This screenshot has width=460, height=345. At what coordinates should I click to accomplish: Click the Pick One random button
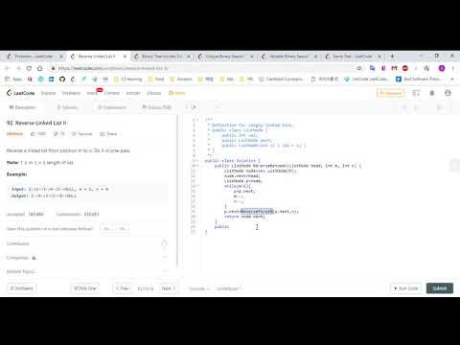pyautogui.click(x=85, y=288)
